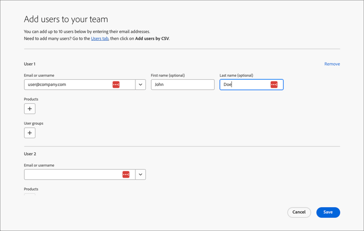The image size is (364, 231).
Task: Click the "User 2" section heading
Action: pos(30,154)
